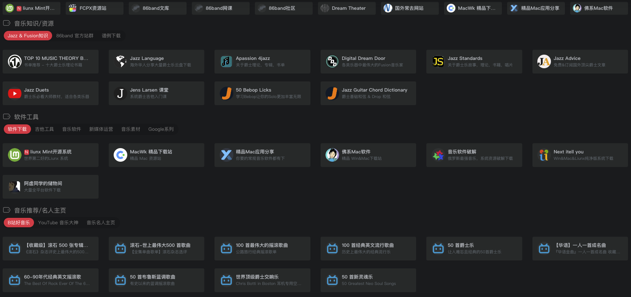The height and width of the screenshot is (297, 631).
Task: Open the liunx Mint开… top shortcut
Action: pyautogui.click(x=31, y=8)
